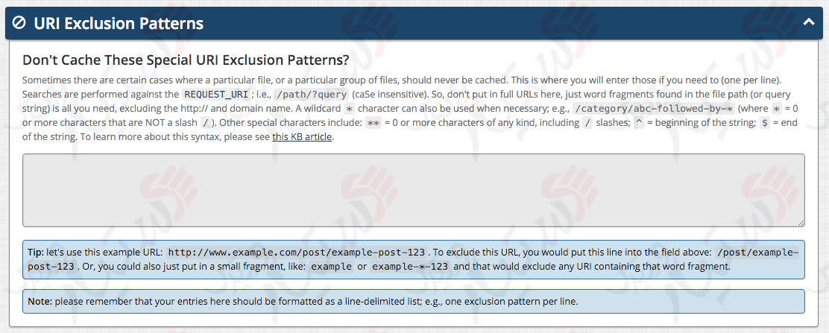This screenshot has height=333, width=829.
Task: Click the bold "Note:" label
Action: point(40,302)
